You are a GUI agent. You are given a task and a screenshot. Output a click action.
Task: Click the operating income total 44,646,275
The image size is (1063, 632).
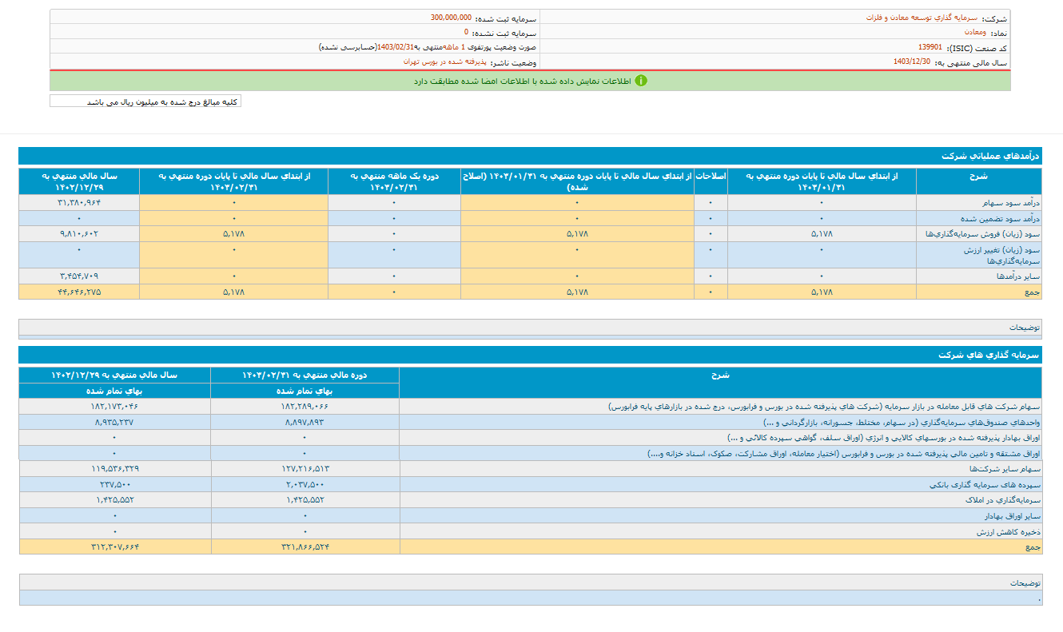[78, 292]
